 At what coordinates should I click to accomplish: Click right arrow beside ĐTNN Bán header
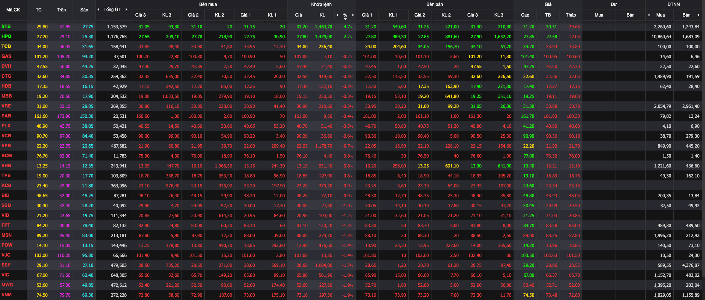(698, 15)
